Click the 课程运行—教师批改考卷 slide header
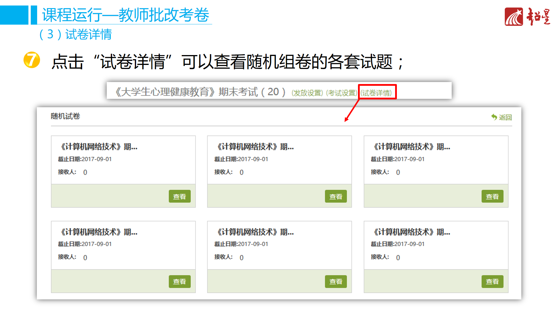Image resolution: width=557 pixels, height=313 pixels. [125, 15]
